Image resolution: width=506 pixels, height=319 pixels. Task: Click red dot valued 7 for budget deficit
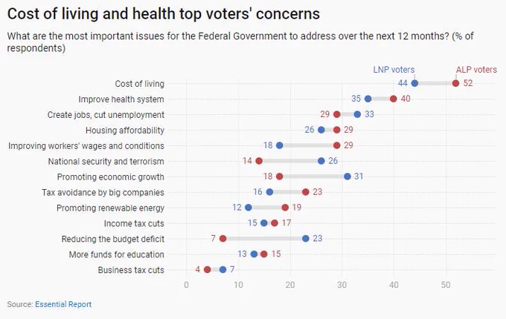tap(222, 239)
